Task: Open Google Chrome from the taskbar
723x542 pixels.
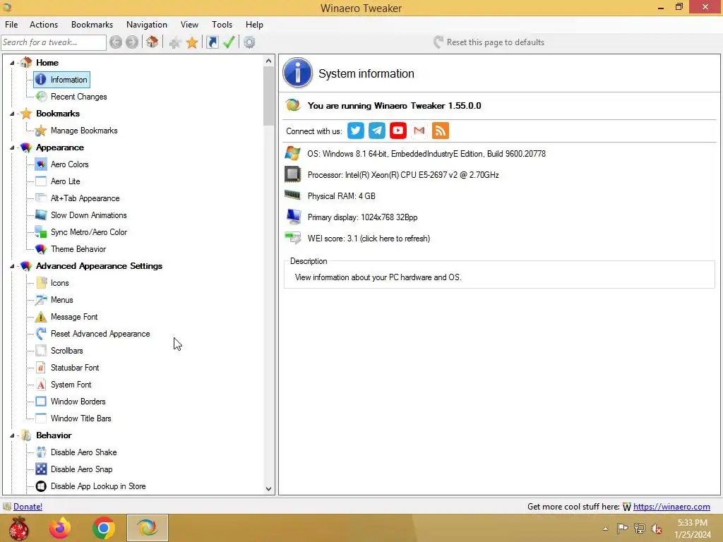Action: point(103,528)
